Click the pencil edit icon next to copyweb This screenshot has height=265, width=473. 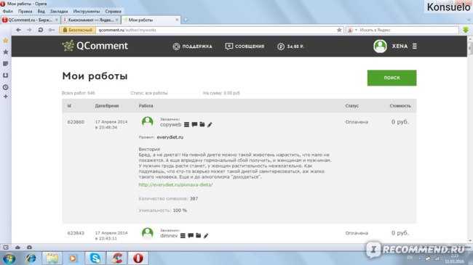[210, 124]
